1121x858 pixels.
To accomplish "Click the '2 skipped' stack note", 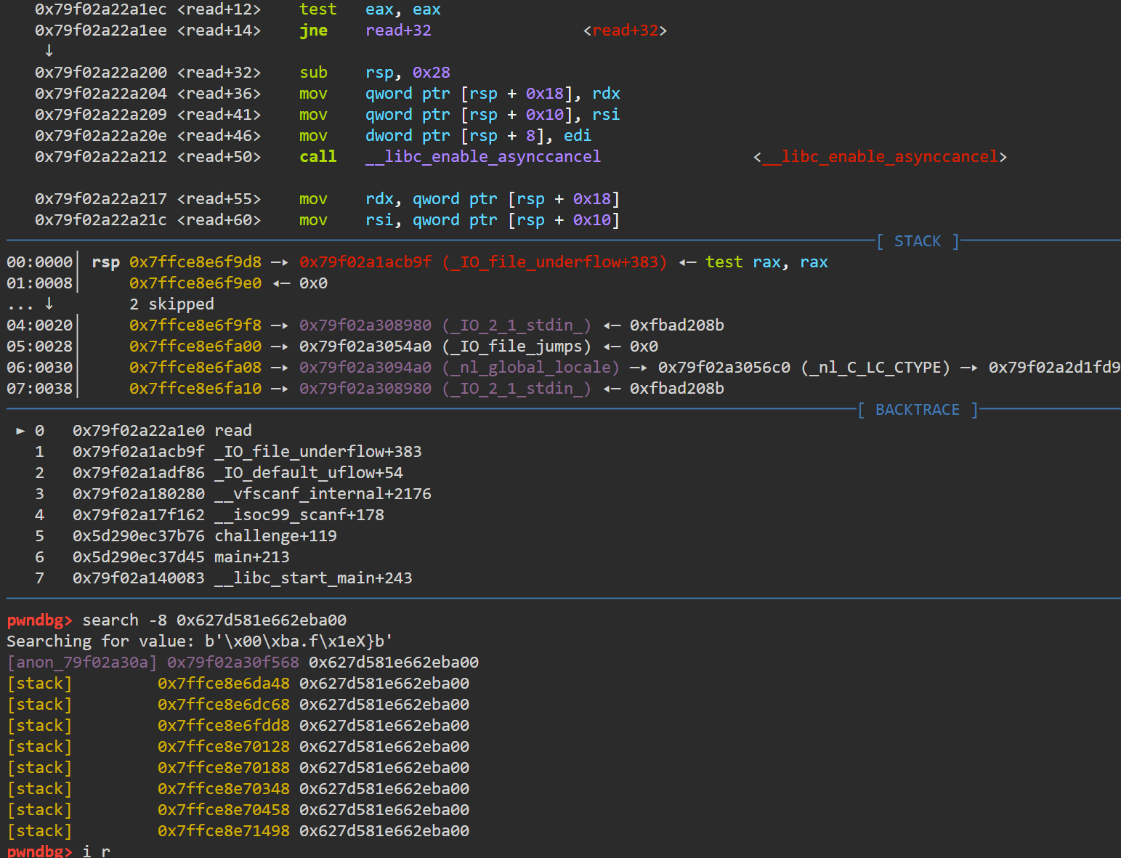I will pos(171,304).
